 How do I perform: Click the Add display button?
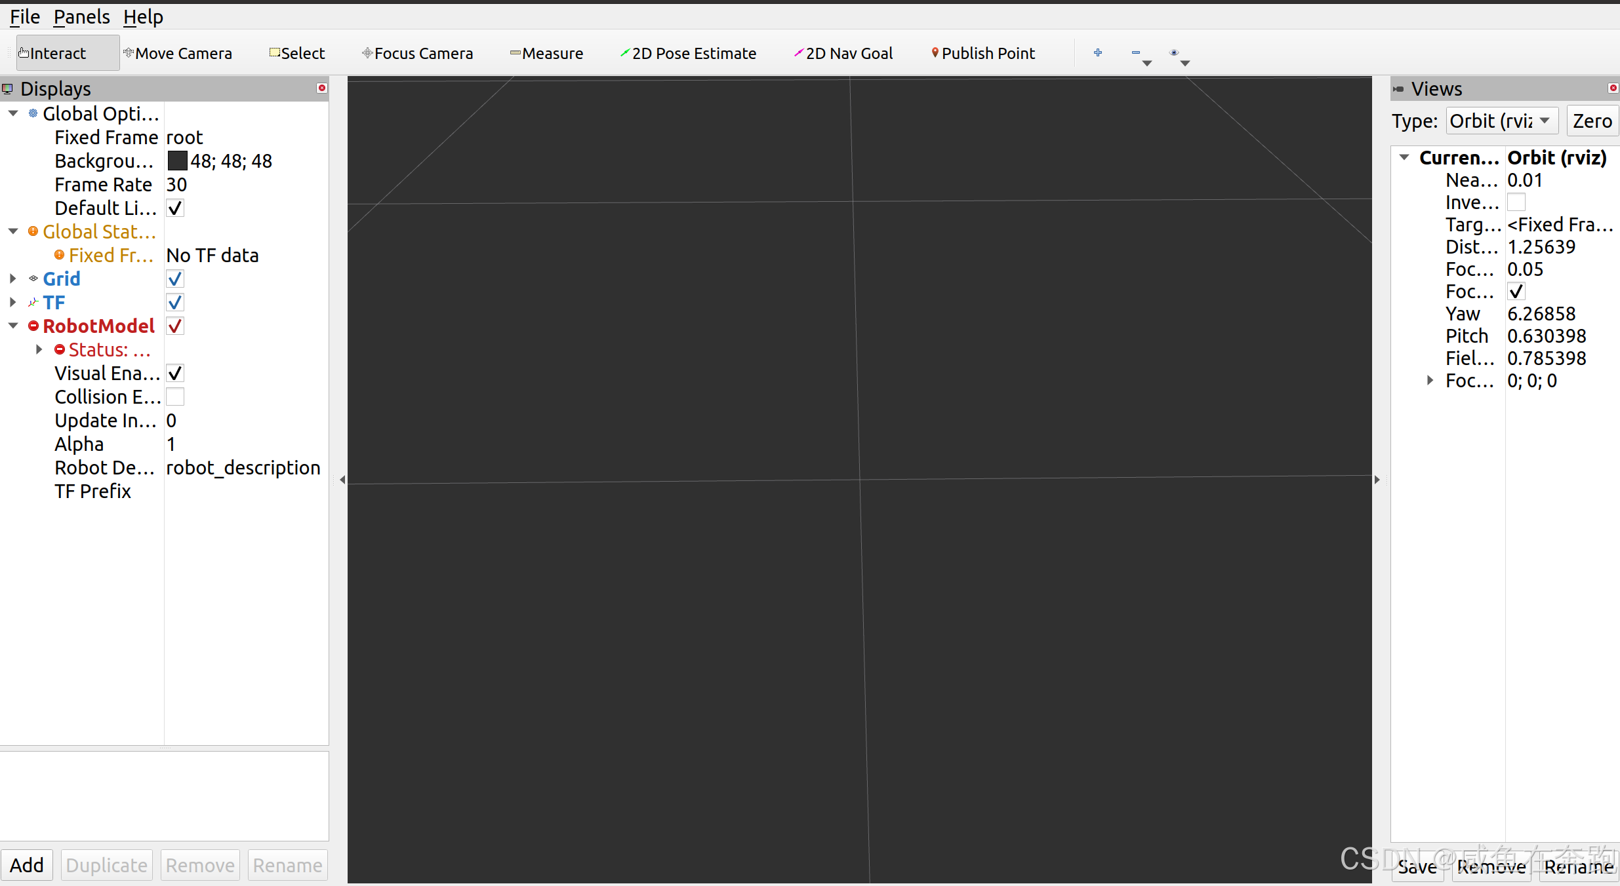coord(27,865)
